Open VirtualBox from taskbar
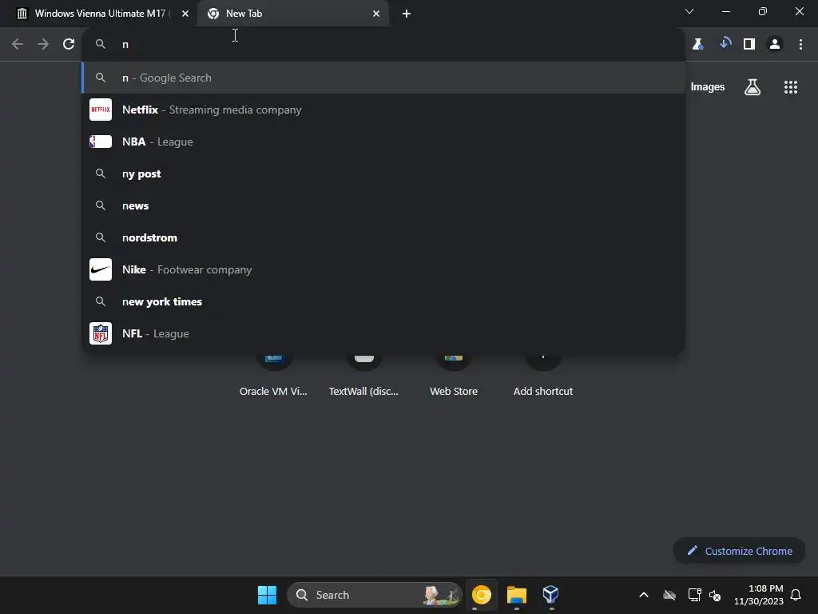 click(550, 595)
